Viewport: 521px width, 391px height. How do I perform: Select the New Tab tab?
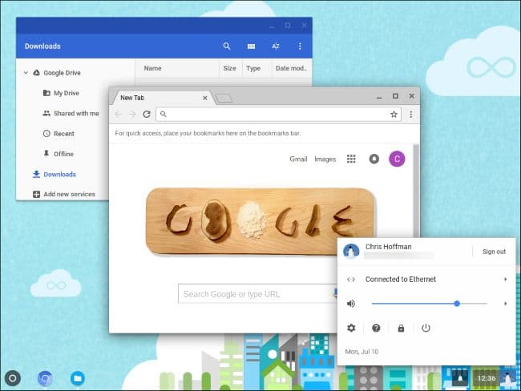click(159, 98)
